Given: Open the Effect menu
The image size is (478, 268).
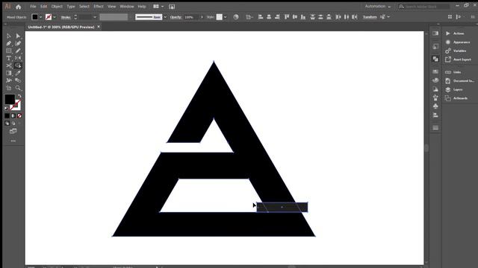Looking at the screenshot, I should (99, 7).
